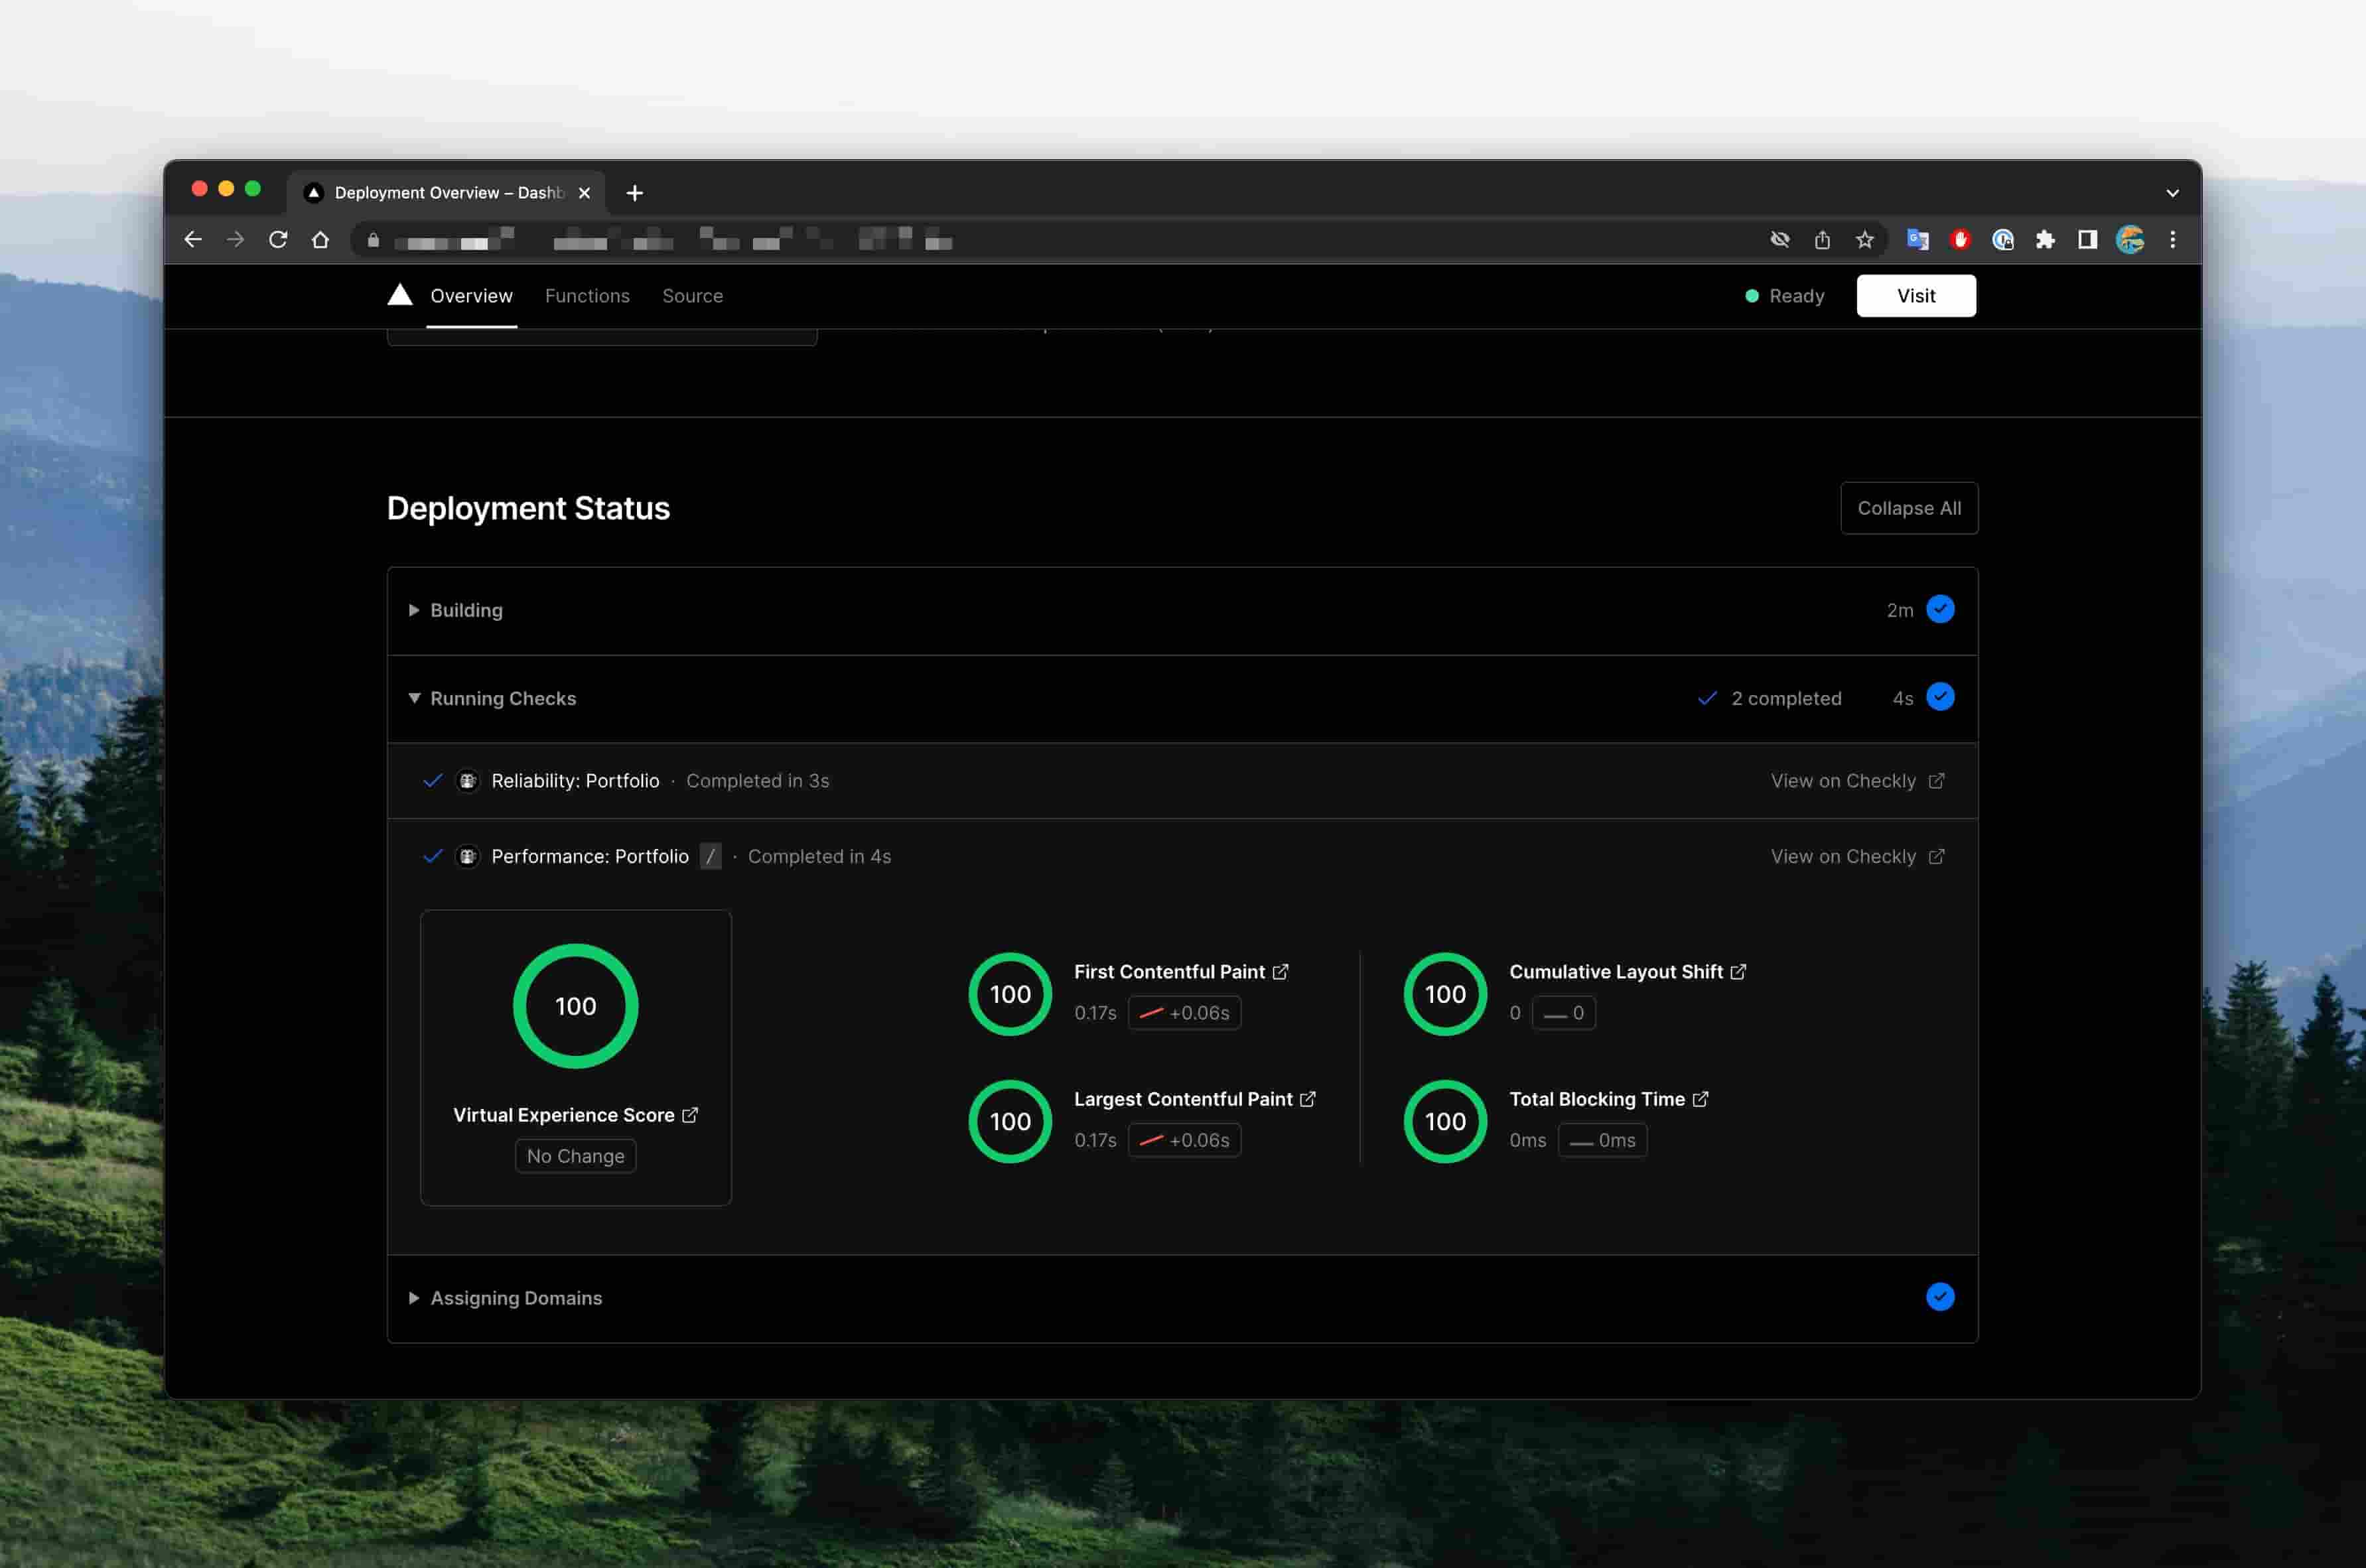Click the Total Blocking Time label

point(1597,1099)
